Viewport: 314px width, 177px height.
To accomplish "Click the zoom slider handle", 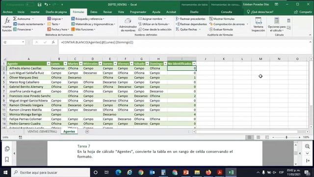I will [287, 137].
